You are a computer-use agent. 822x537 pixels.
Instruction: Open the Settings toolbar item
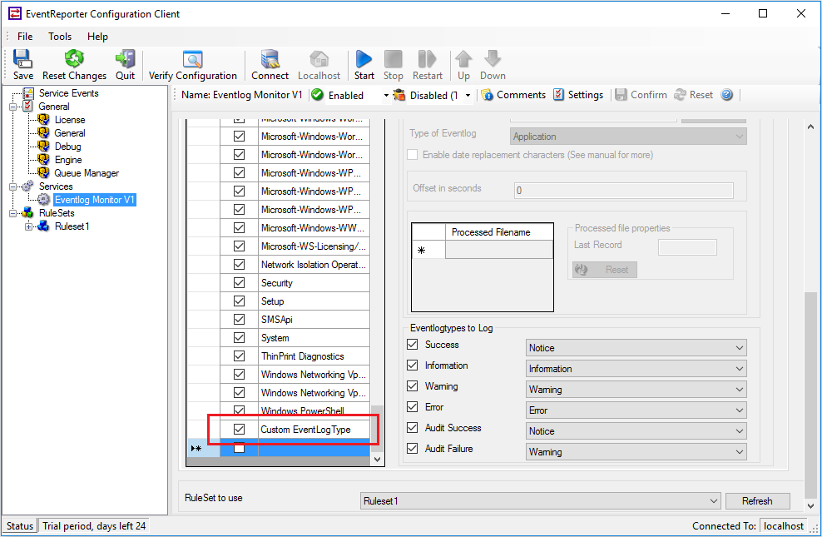578,95
